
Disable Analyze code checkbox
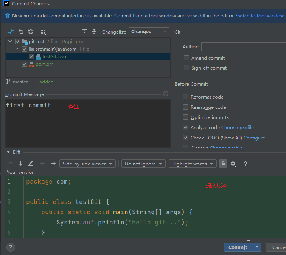tap(186, 127)
